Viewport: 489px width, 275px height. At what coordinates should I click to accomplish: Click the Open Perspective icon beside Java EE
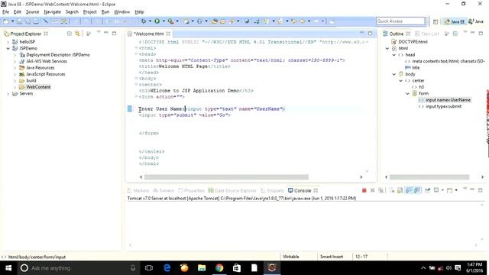point(436,21)
